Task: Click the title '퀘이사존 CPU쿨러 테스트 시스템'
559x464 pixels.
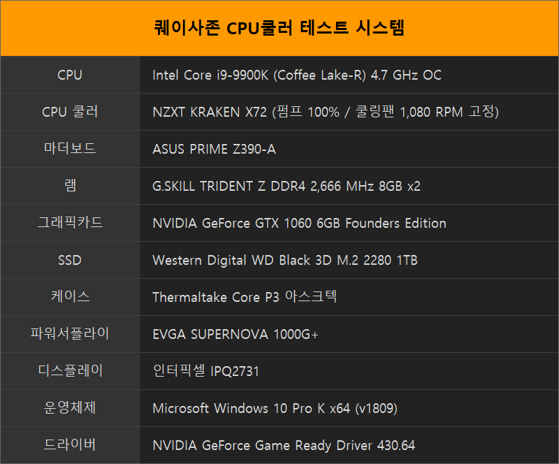Action: [279, 28]
